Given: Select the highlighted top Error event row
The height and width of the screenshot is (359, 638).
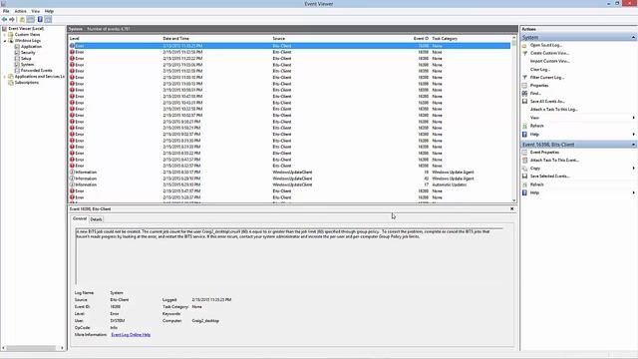Looking at the screenshot, I should click(x=289, y=46).
